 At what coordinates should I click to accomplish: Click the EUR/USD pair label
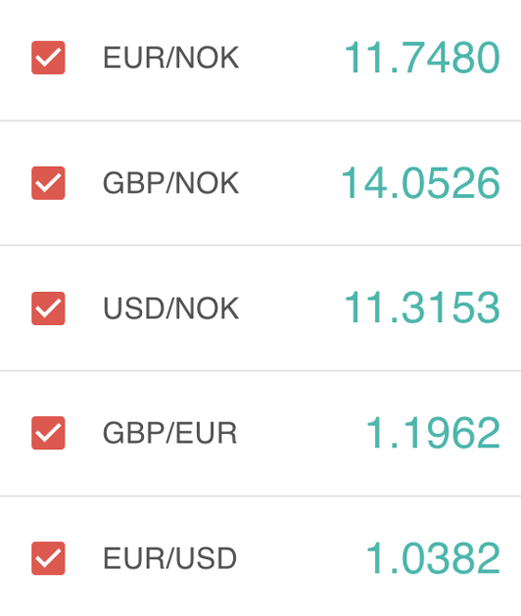coord(170,558)
